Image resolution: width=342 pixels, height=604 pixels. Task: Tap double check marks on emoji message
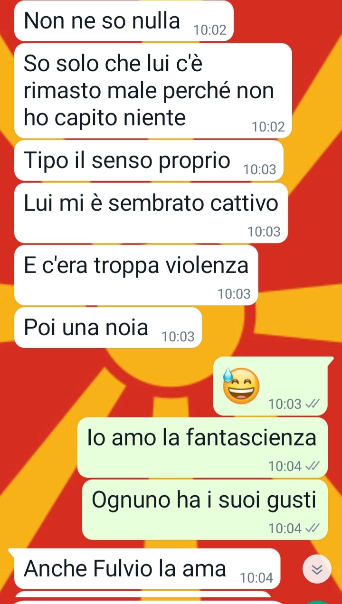(x=313, y=404)
